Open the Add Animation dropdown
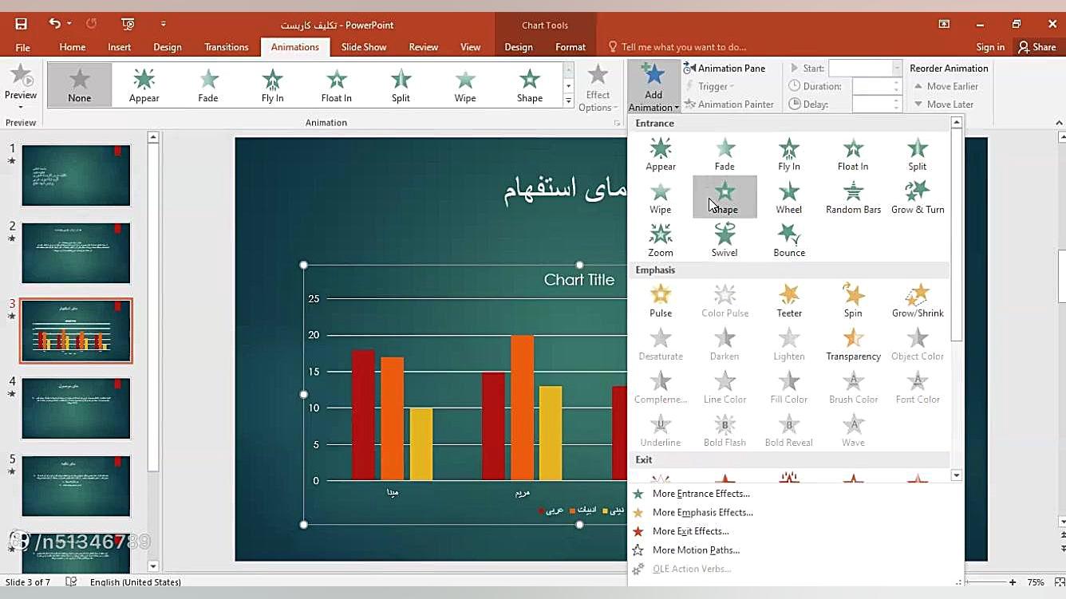This screenshot has width=1066, height=599. tap(653, 88)
